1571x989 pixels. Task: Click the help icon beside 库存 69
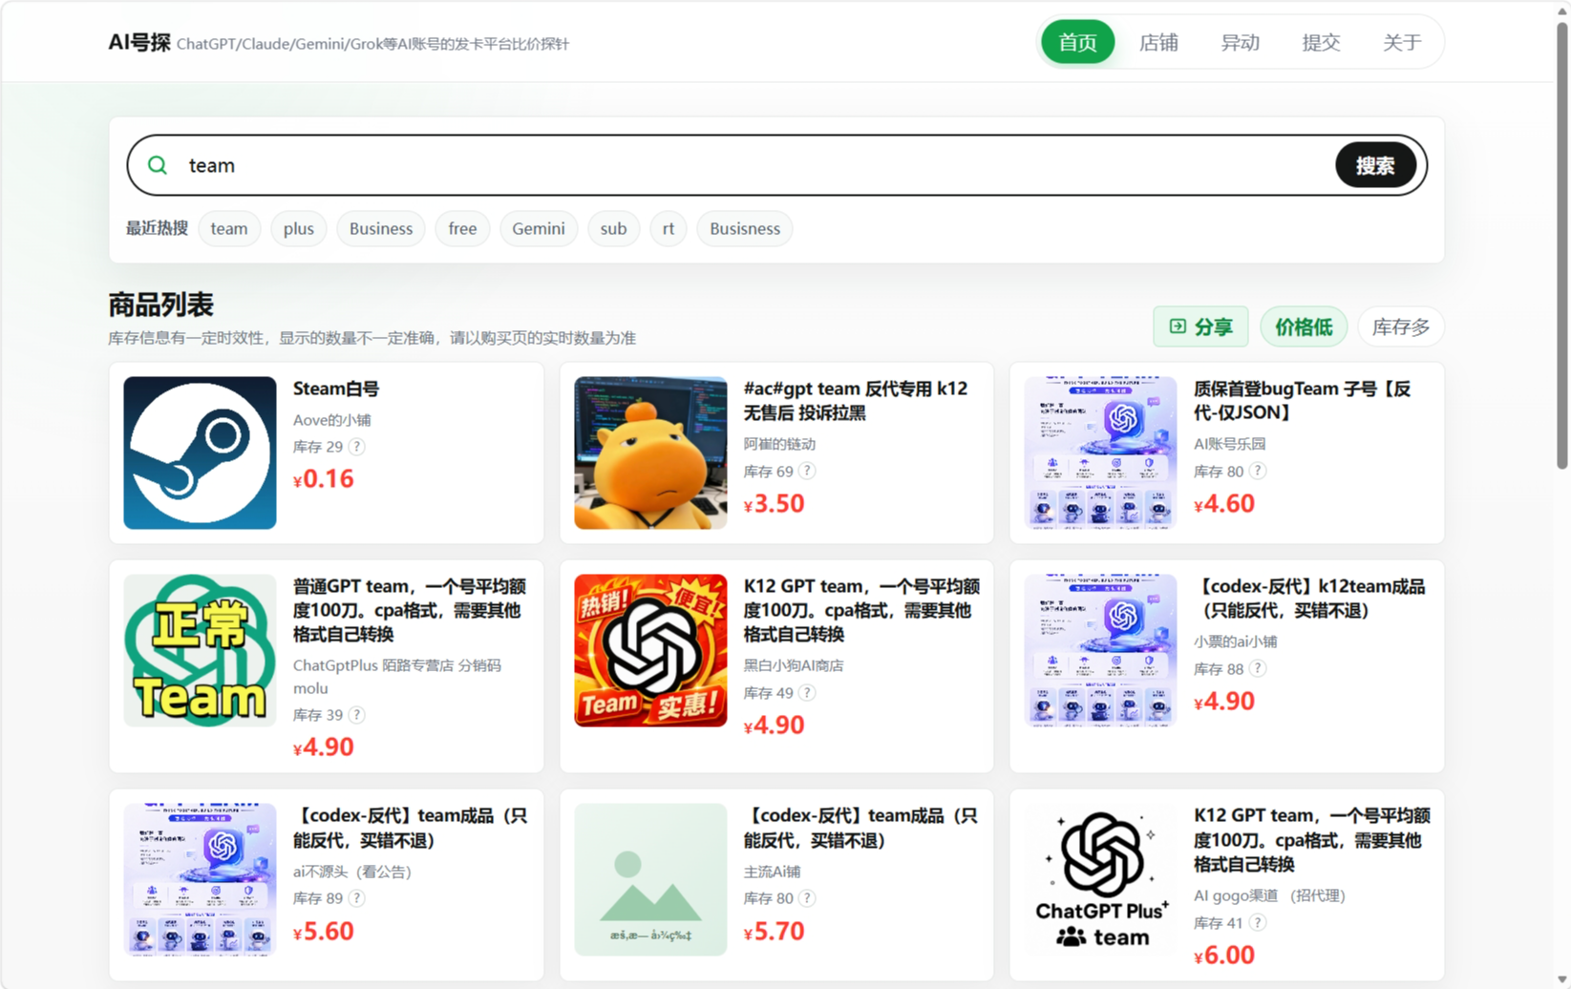(x=807, y=471)
